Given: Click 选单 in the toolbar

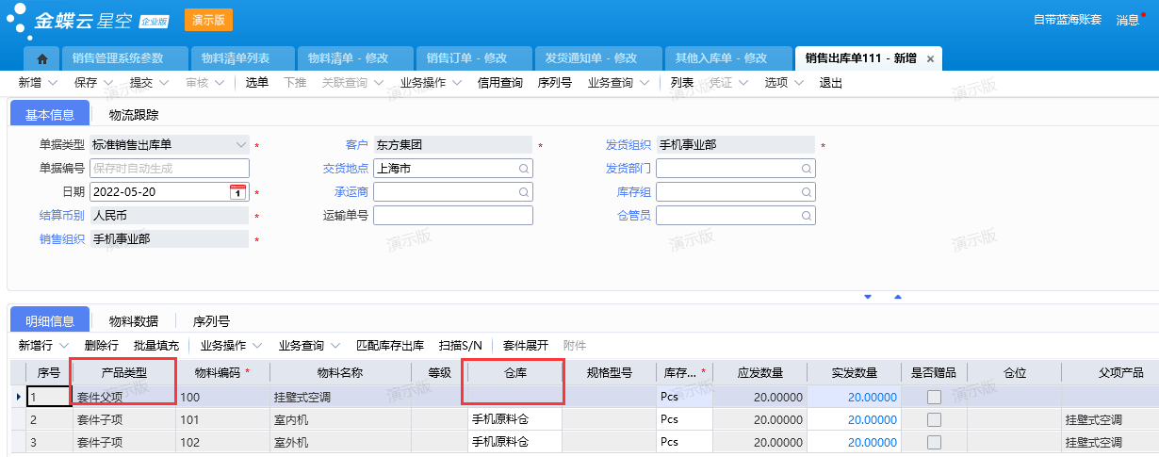Looking at the screenshot, I should [257, 83].
